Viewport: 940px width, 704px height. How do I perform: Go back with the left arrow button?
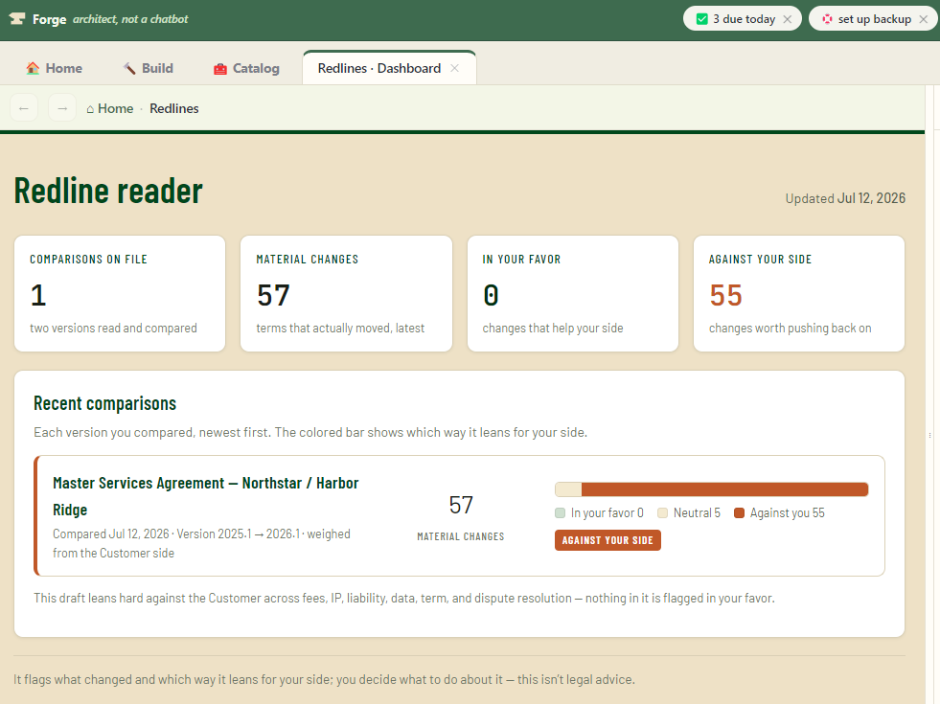point(24,108)
